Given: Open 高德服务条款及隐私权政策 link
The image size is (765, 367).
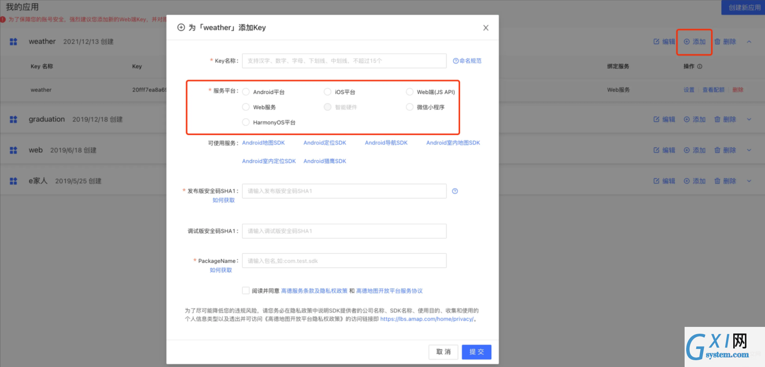Looking at the screenshot, I should click(x=314, y=291).
